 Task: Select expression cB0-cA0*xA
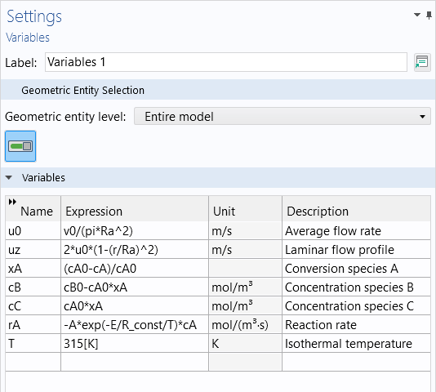[x=135, y=287]
